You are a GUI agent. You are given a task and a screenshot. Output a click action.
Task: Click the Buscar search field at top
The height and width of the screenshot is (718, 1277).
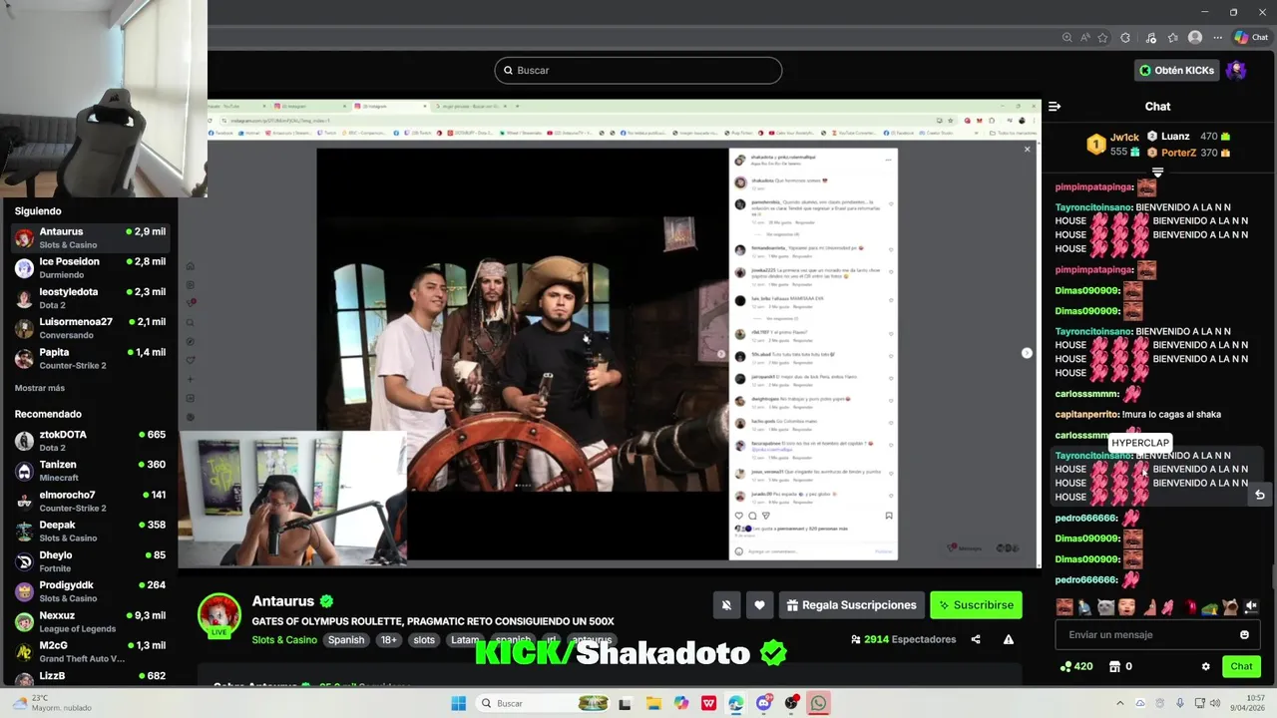tap(638, 70)
